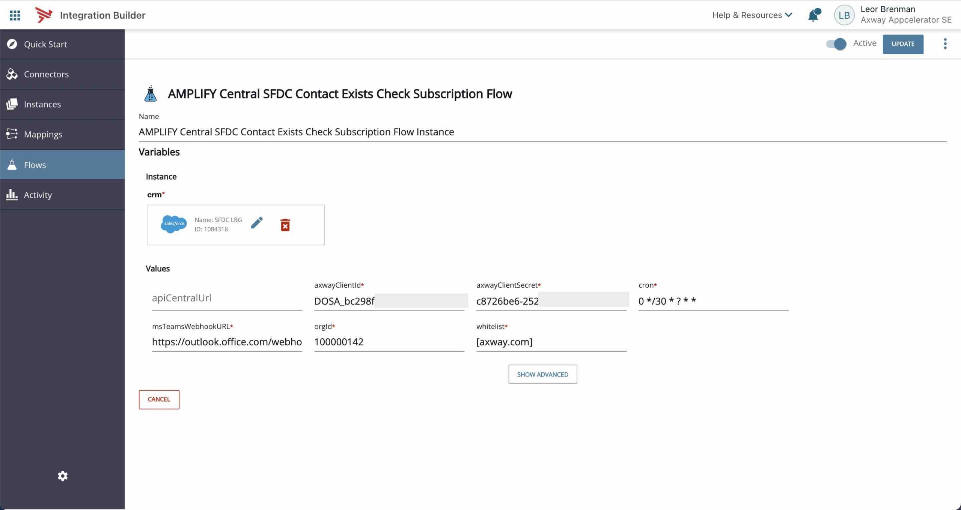This screenshot has width=961, height=510.
Task: Click the orgId input field
Action: point(389,342)
